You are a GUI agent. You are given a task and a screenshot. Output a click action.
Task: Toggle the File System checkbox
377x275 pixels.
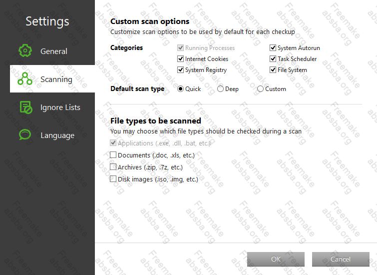[x=273, y=70]
